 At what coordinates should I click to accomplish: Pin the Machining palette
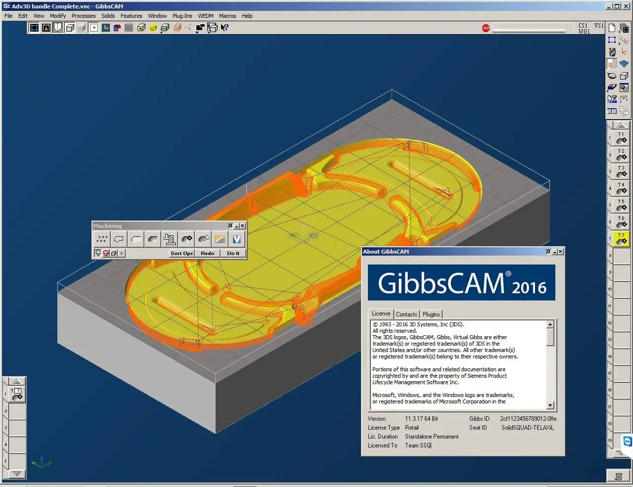coord(230,226)
